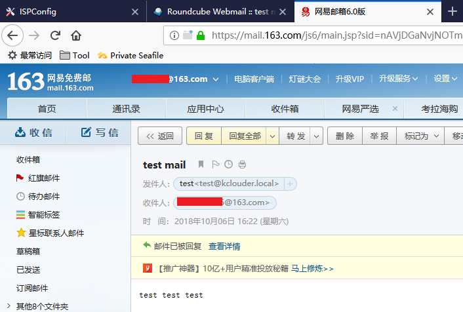The width and height of the screenshot is (463, 312).
Task: Bookmark-tag icon next to test mail subject
Action: [201, 164]
